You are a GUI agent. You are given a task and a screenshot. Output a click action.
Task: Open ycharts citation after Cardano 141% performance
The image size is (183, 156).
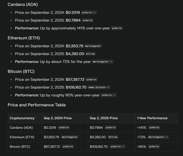[x=117, y=28]
